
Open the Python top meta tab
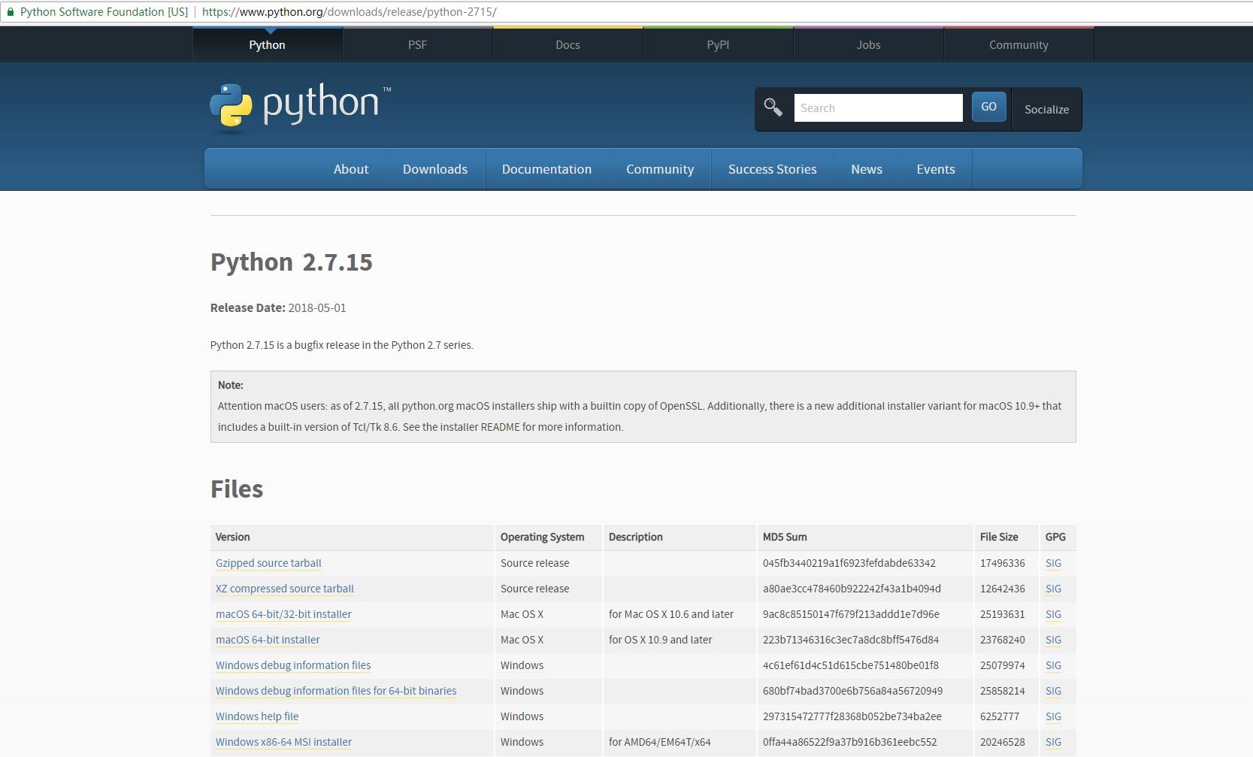pyautogui.click(x=268, y=44)
